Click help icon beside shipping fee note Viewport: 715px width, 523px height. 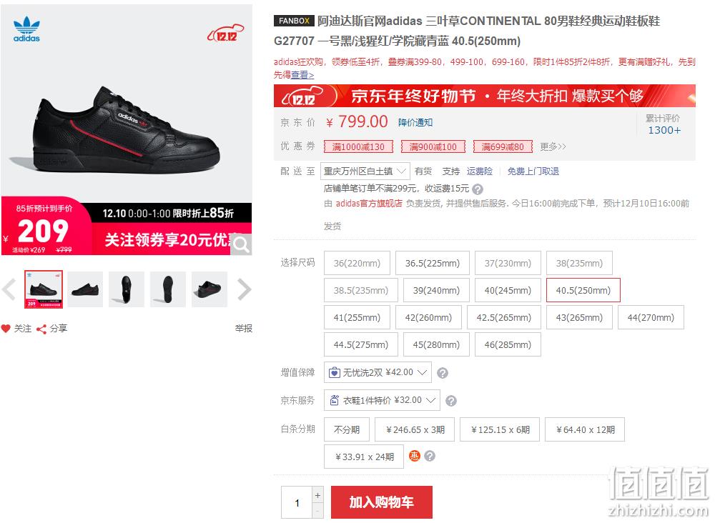coord(478,189)
